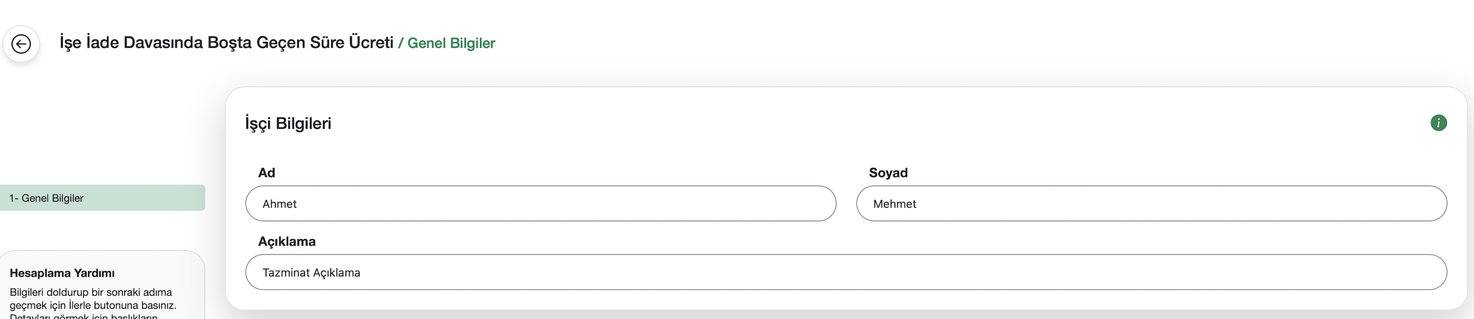Click the help line starting with Detayları görmek

(83, 316)
